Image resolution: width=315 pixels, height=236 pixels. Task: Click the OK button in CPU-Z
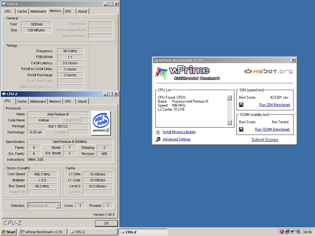106,223
